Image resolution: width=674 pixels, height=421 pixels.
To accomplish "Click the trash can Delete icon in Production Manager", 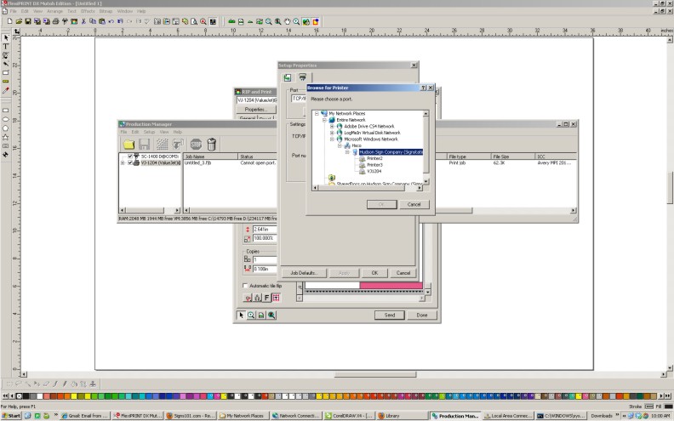I will [212, 145].
